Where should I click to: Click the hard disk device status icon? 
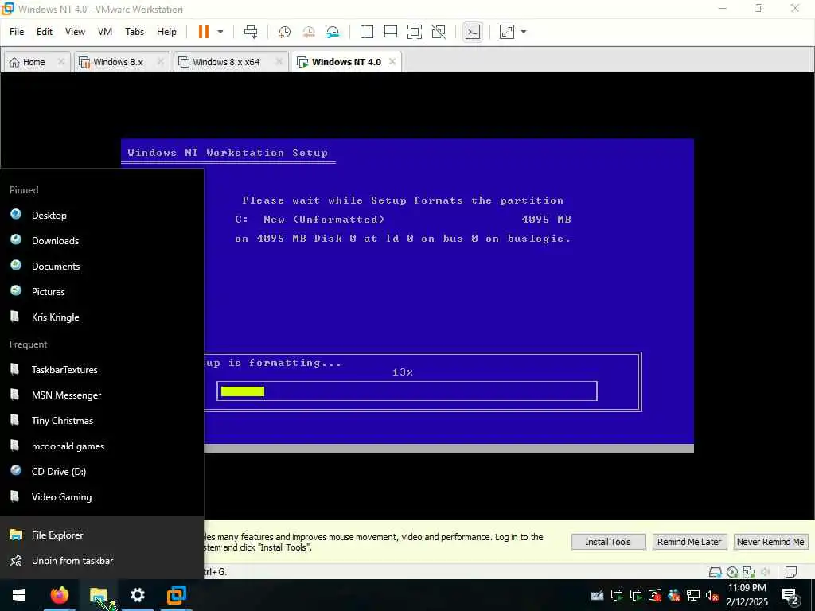(716, 572)
